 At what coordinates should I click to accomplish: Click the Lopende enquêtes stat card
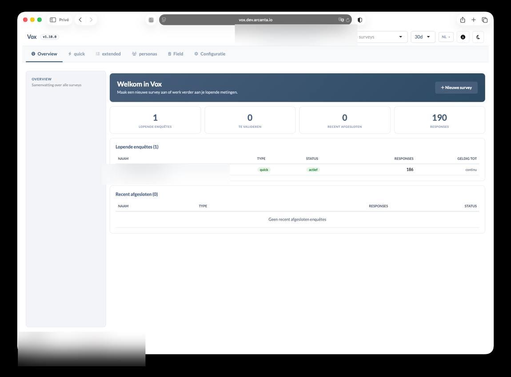coord(155,120)
